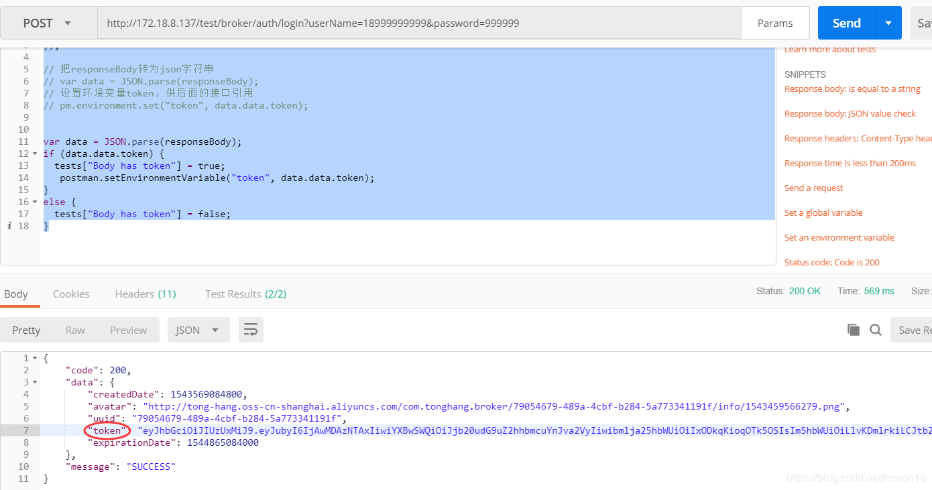Click the "var data = JSON.parse(responseBody);" line 11
This screenshot has width=932, height=490.
tap(142, 141)
